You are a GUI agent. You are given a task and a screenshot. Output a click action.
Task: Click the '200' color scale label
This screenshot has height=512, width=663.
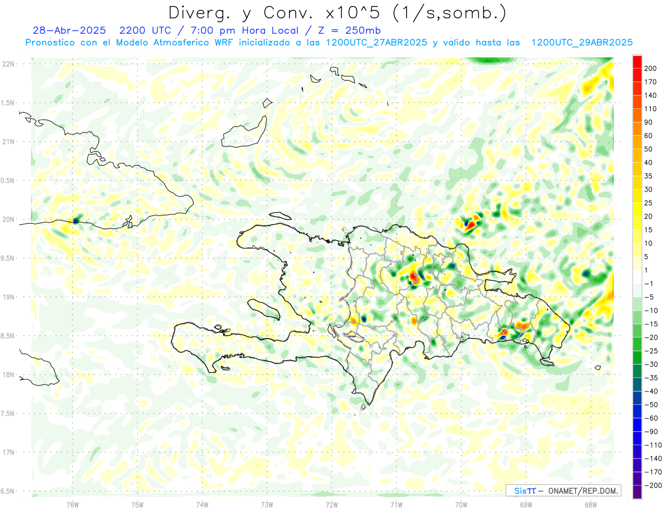651,68
